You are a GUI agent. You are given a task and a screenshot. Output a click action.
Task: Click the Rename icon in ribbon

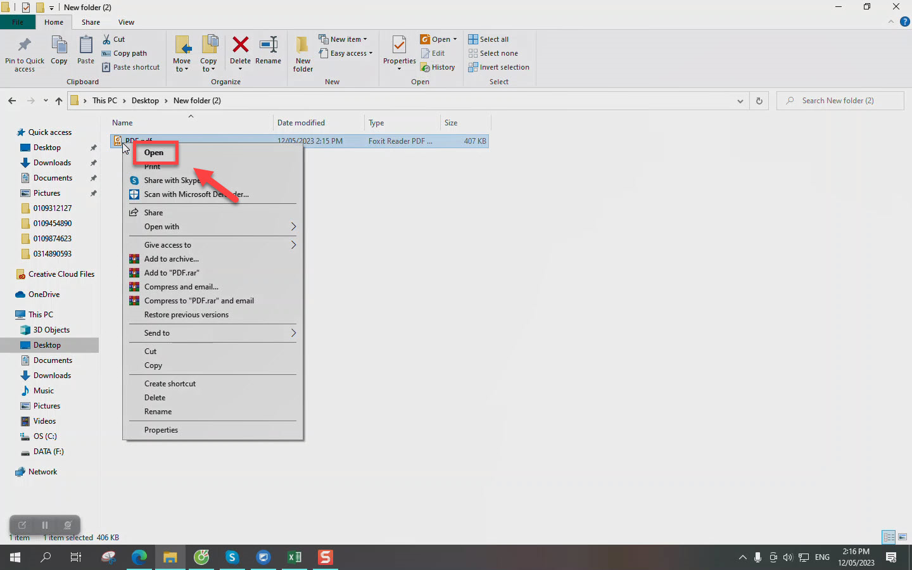pos(268,46)
